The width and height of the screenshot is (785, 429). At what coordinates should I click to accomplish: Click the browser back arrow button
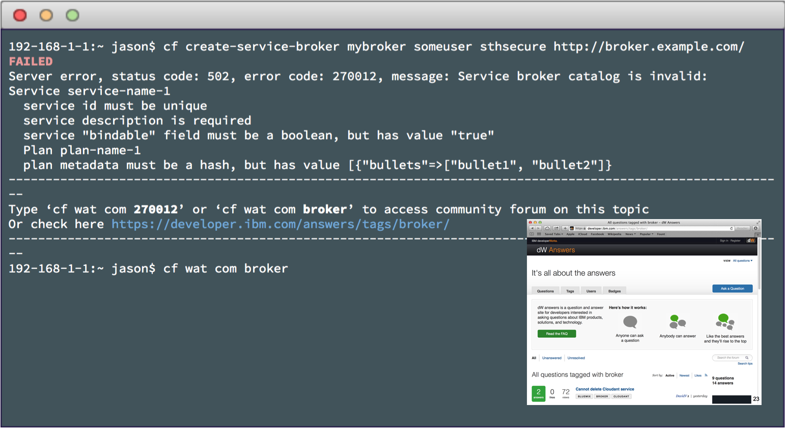click(x=532, y=228)
